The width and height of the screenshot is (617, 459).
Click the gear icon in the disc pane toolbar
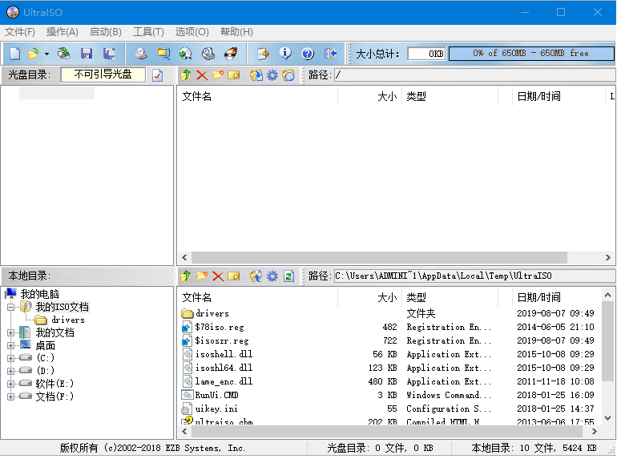(272, 74)
